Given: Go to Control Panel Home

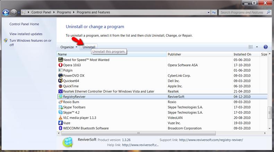Looking at the screenshot, I should click(x=24, y=24).
